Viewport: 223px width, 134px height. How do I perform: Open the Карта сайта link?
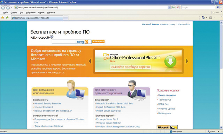184,24
